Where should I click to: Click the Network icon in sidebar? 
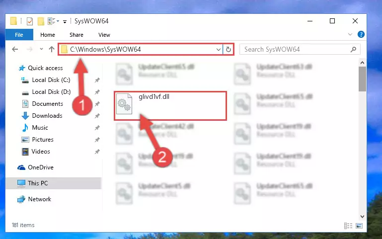[x=21, y=199]
